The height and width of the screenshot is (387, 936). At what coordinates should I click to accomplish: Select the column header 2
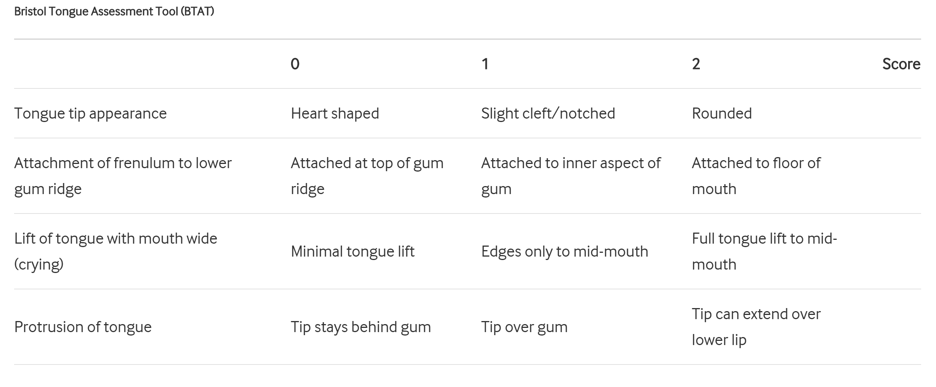click(x=696, y=64)
